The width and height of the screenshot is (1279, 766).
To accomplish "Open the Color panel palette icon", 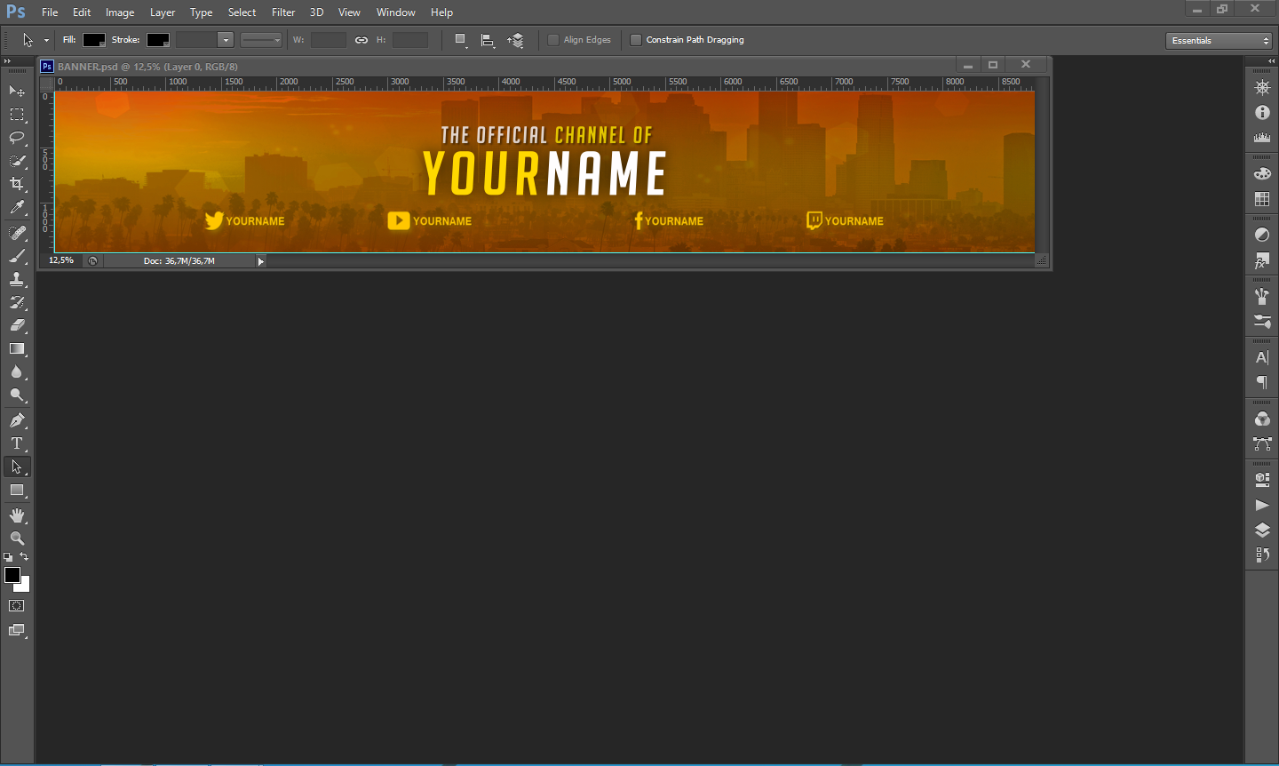I will click(1262, 174).
